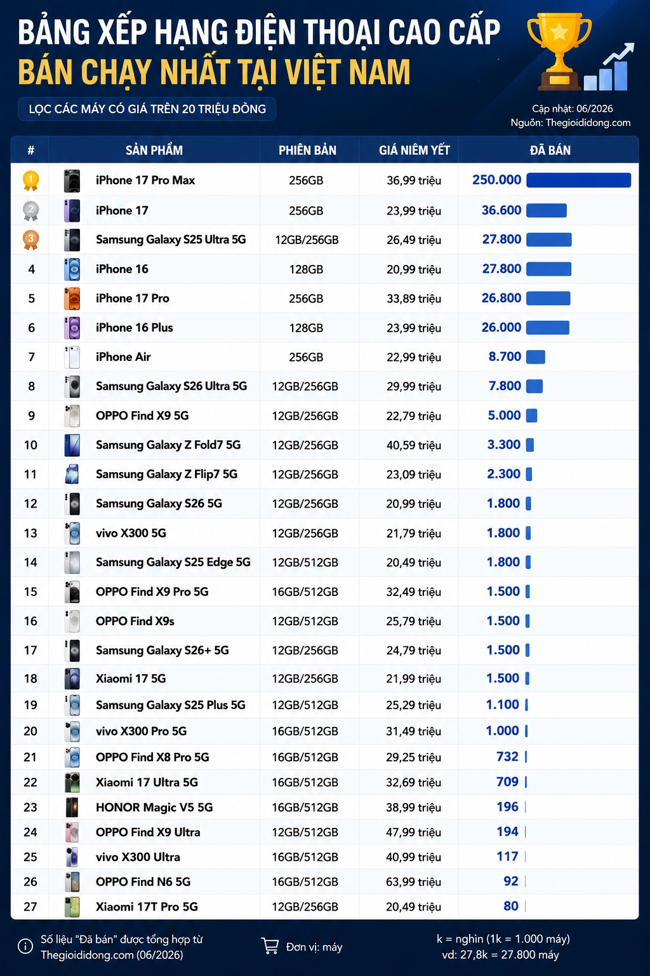Click the Samsung Galaxy S25 Ultra sales bar
Viewport: 650px width, 976px height.
pyautogui.click(x=549, y=240)
